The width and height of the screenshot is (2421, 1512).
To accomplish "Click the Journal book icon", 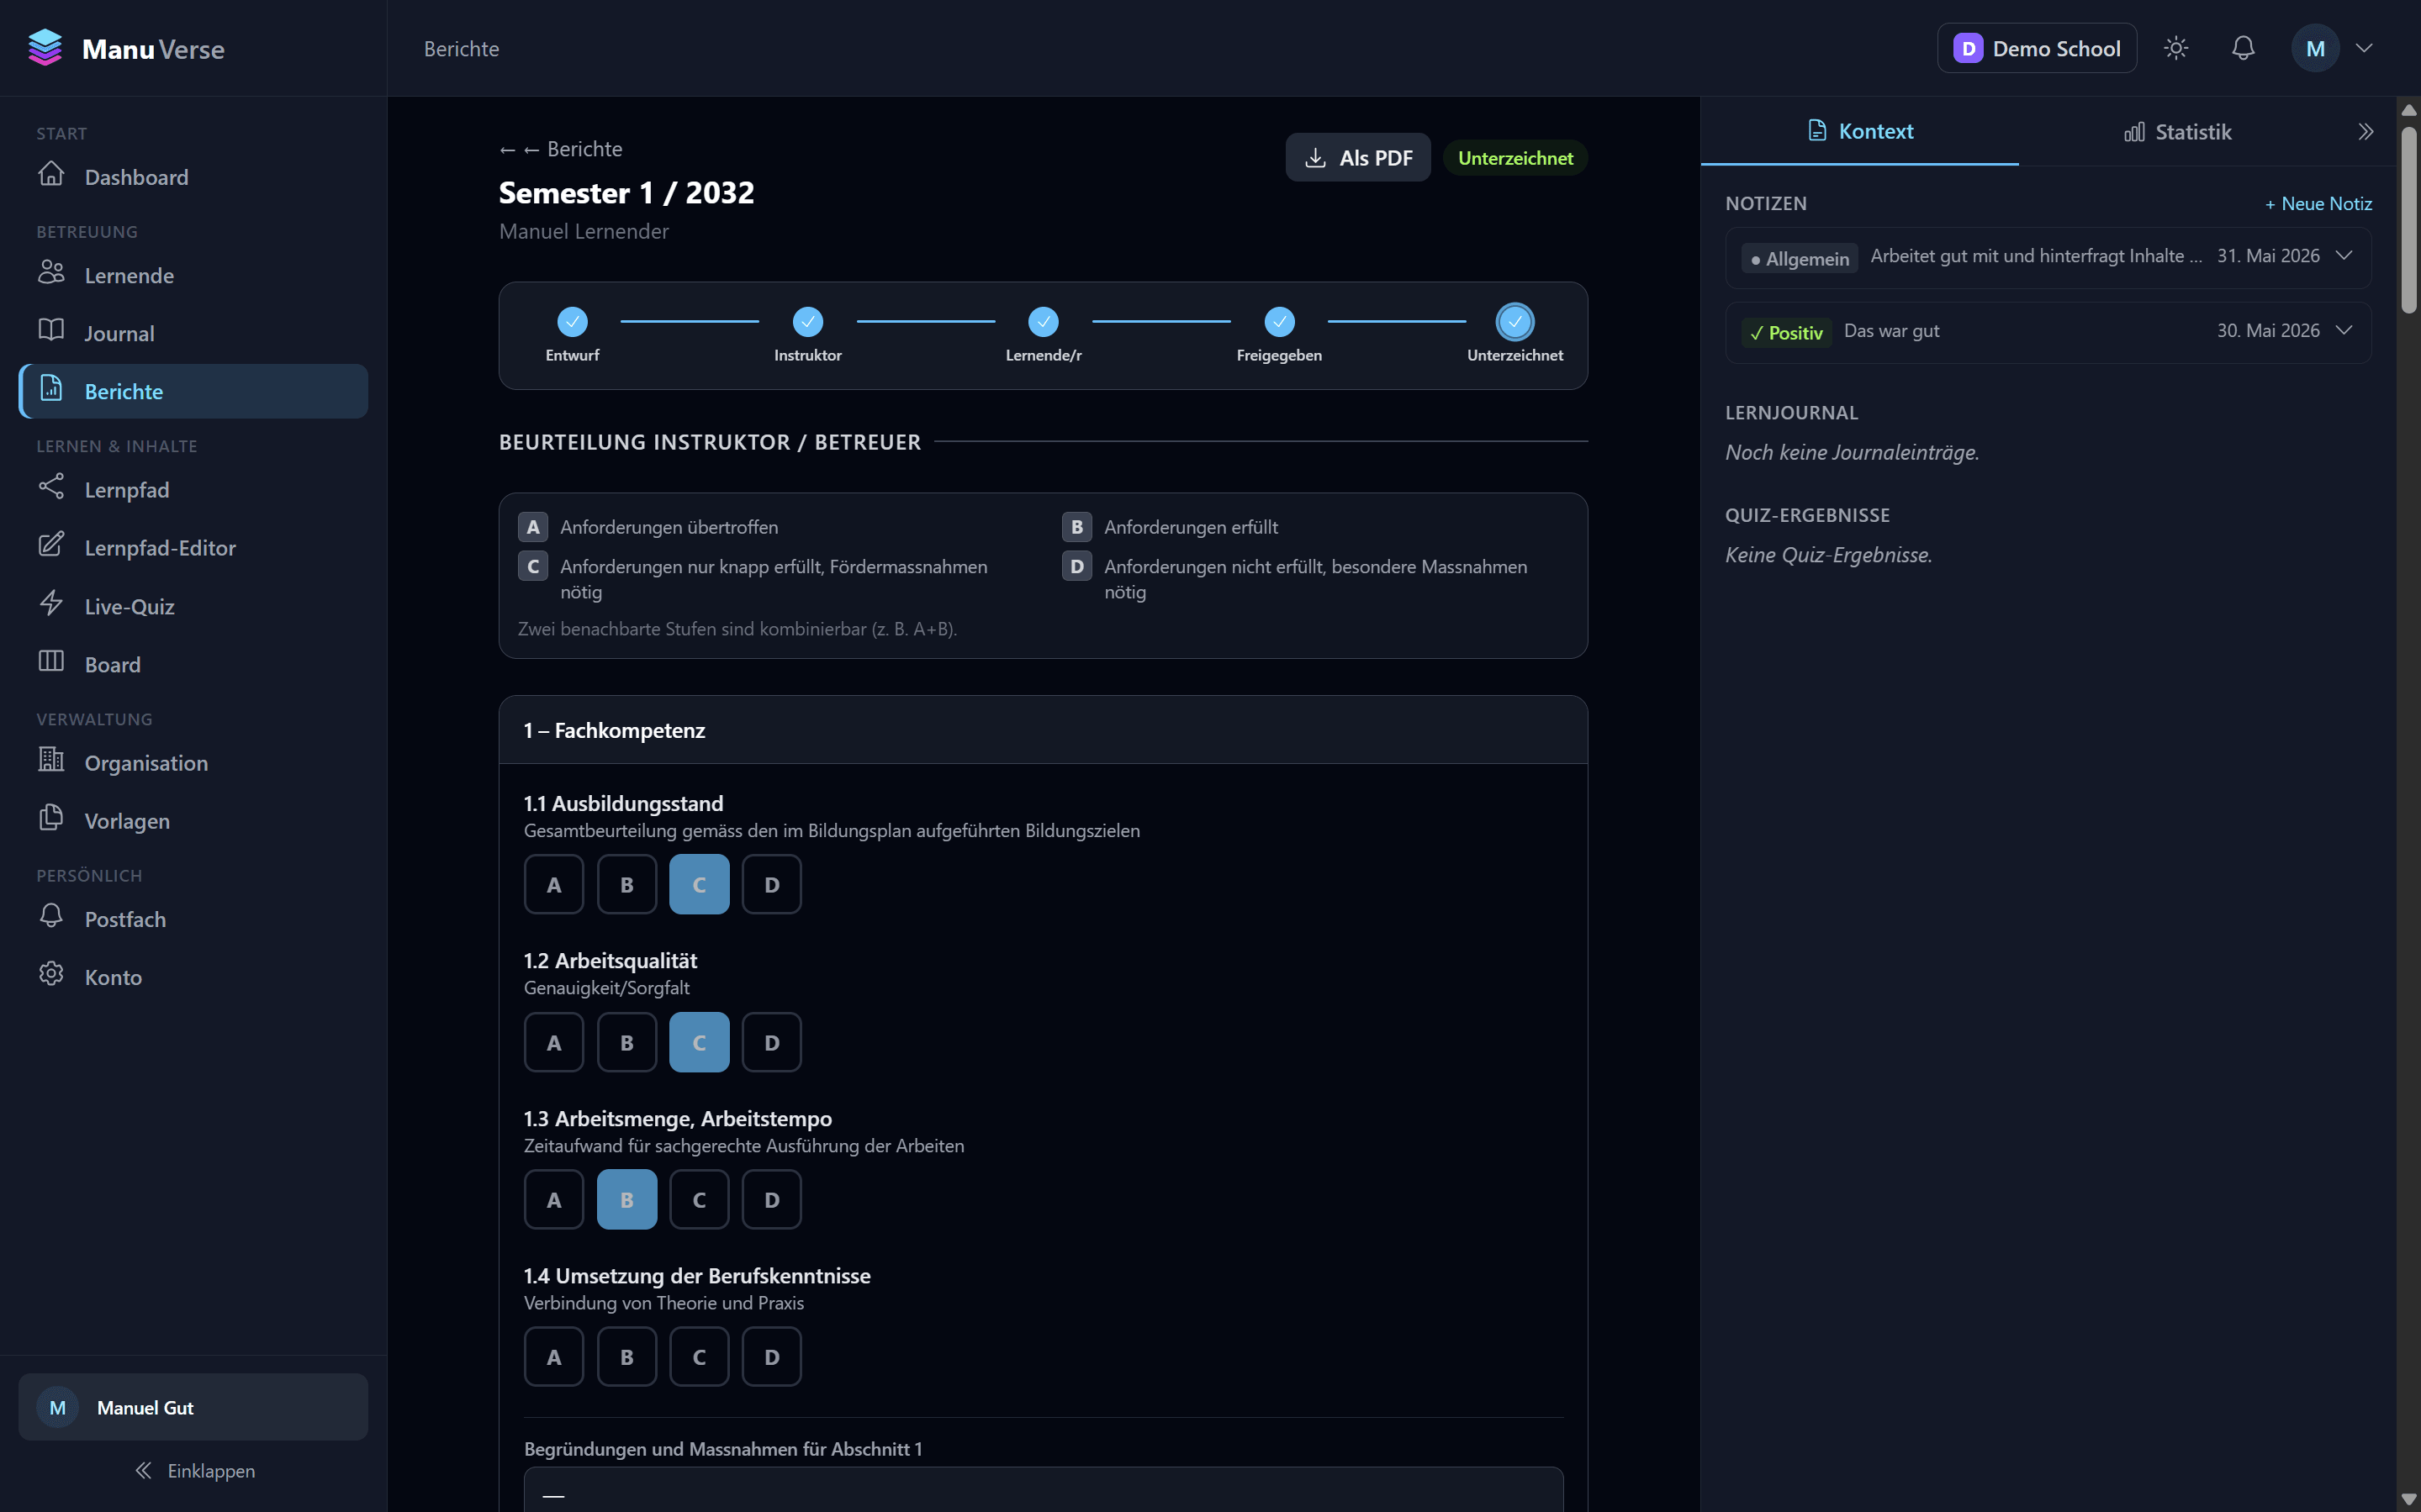I will [x=51, y=331].
